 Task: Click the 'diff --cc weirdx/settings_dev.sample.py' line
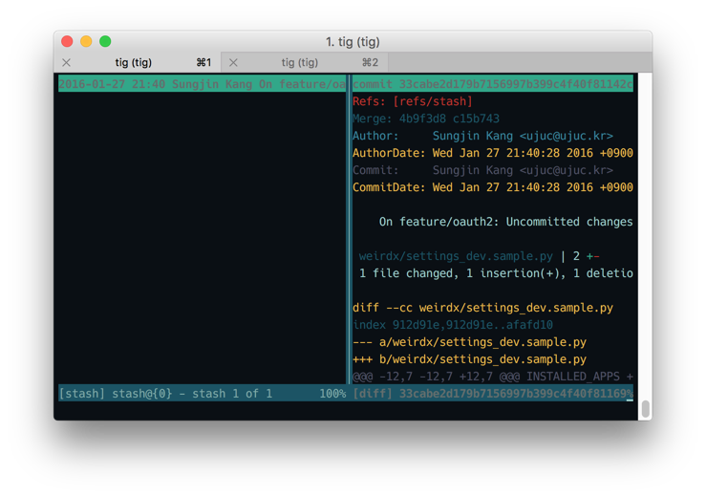pos(482,308)
